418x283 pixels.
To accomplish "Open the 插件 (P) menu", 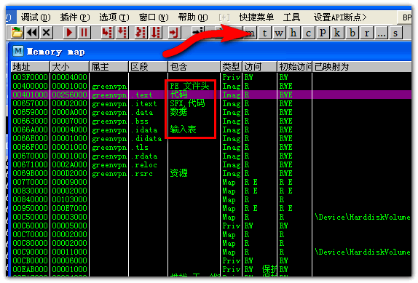I will pos(75,17).
